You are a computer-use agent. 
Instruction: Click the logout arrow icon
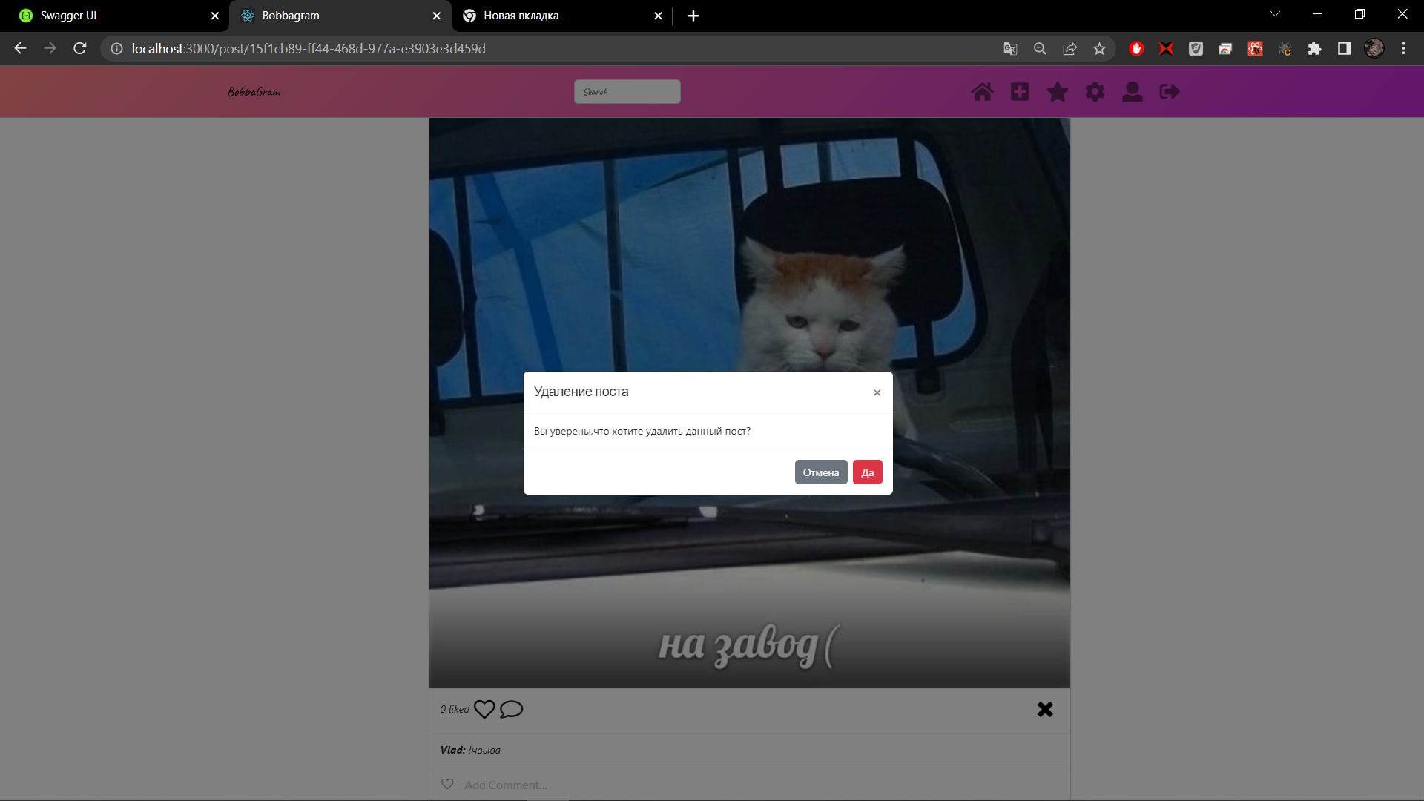tap(1170, 92)
